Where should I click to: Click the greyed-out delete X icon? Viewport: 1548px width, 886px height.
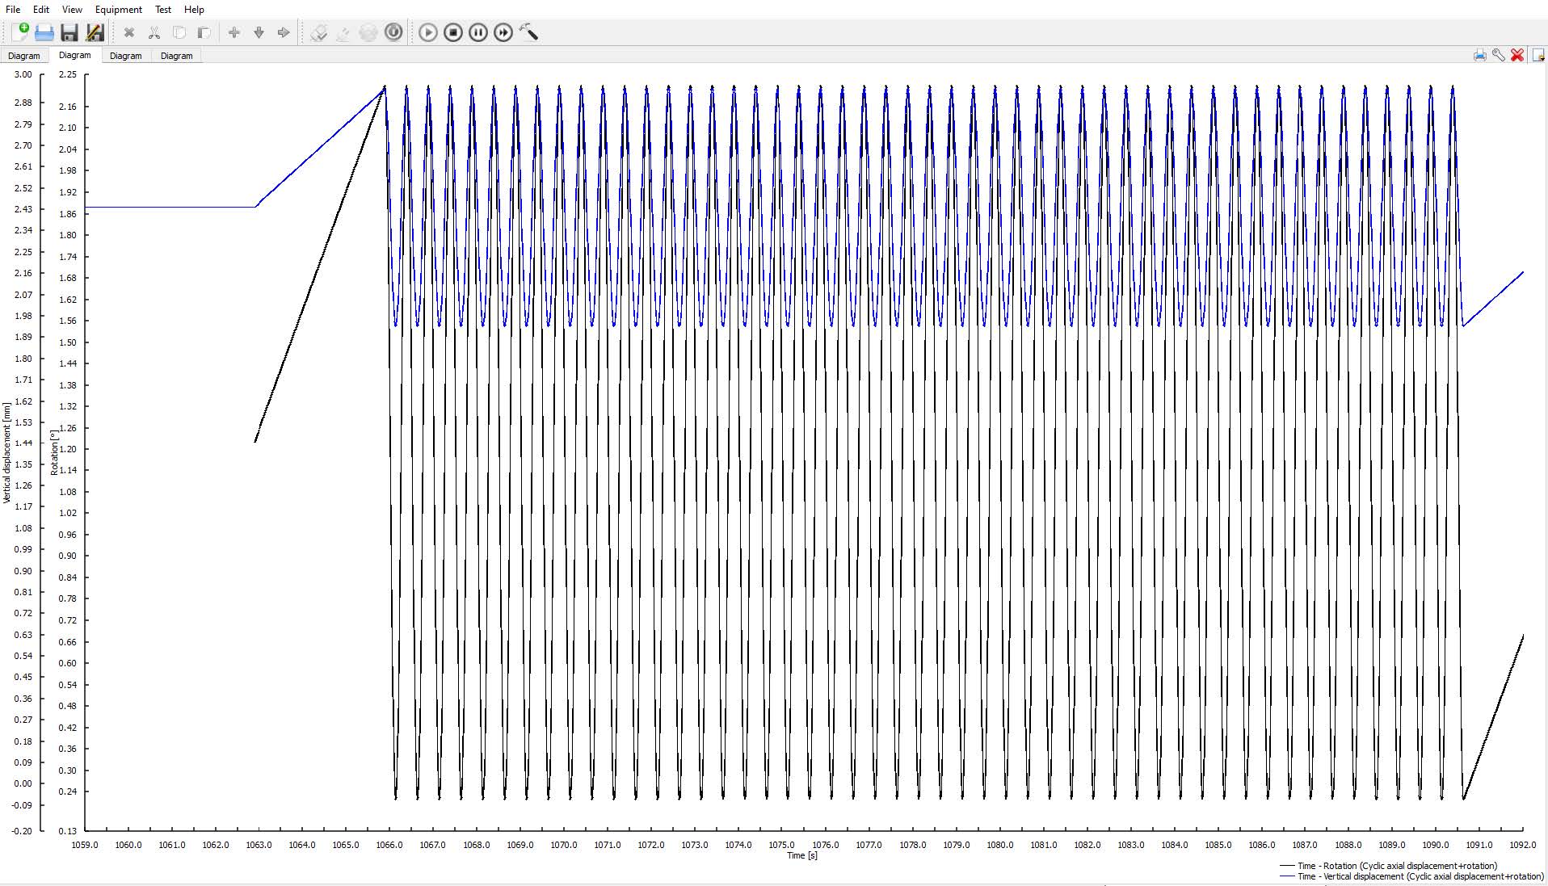tap(129, 32)
